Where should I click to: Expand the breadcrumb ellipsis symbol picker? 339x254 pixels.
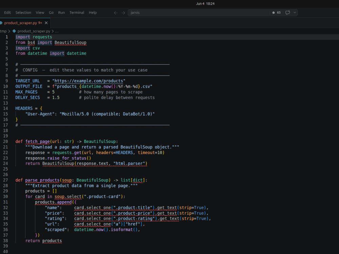[57, 31]
